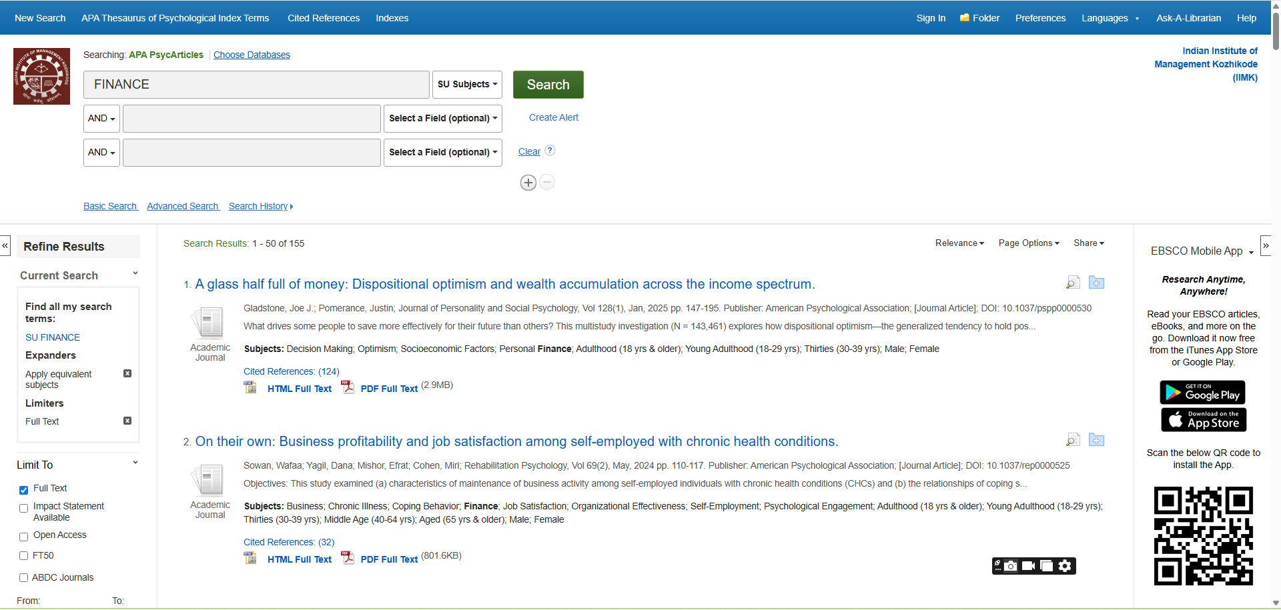Click the green Search button
The width and height of the screenshot is (1281, 610).
pos(548,85)
